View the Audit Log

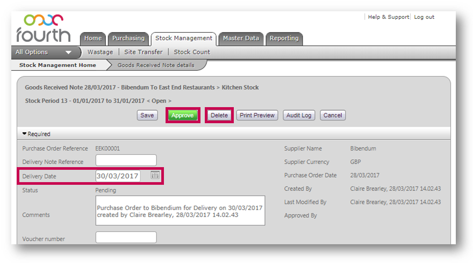[x=298, y=115]
